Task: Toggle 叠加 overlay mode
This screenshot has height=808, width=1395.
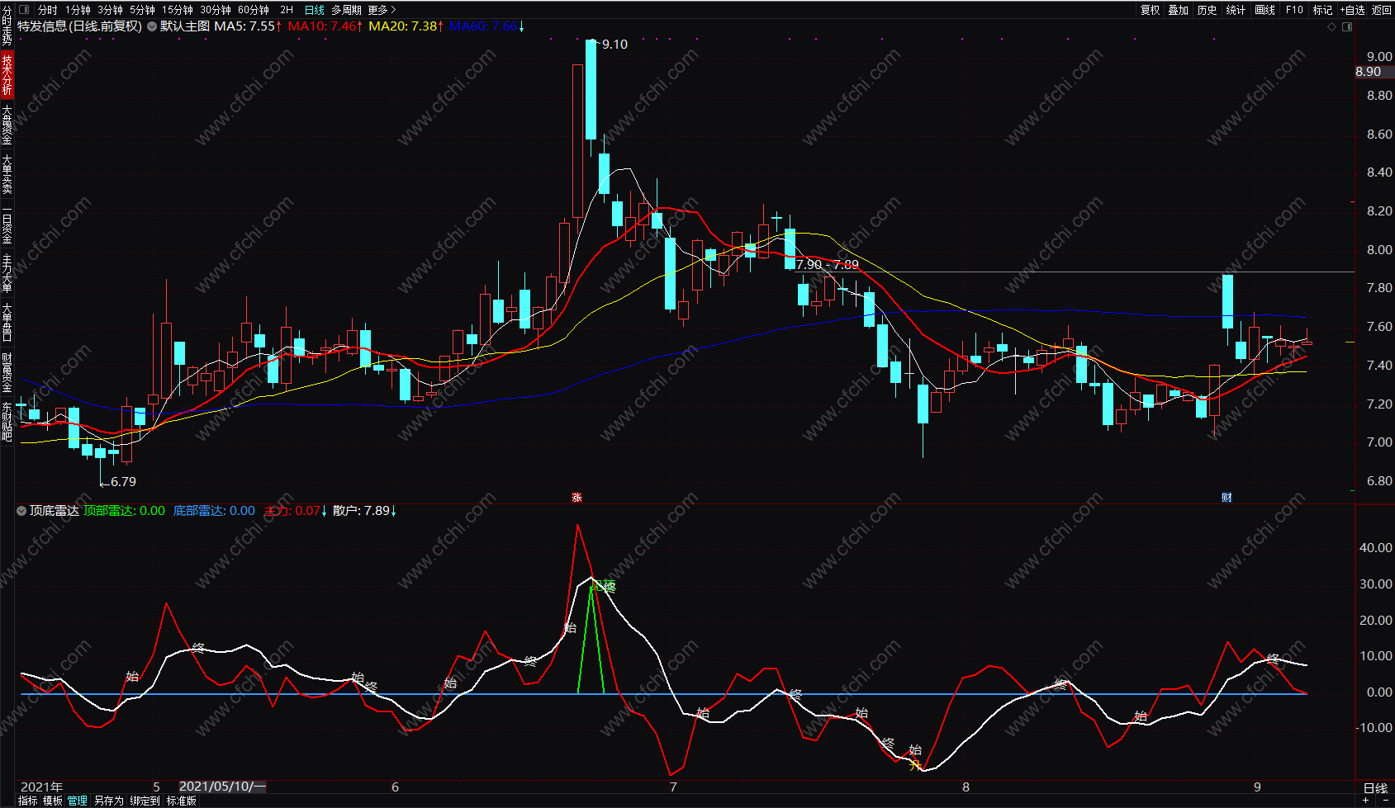Action: pyautogui.click(x=1179, y=10)
